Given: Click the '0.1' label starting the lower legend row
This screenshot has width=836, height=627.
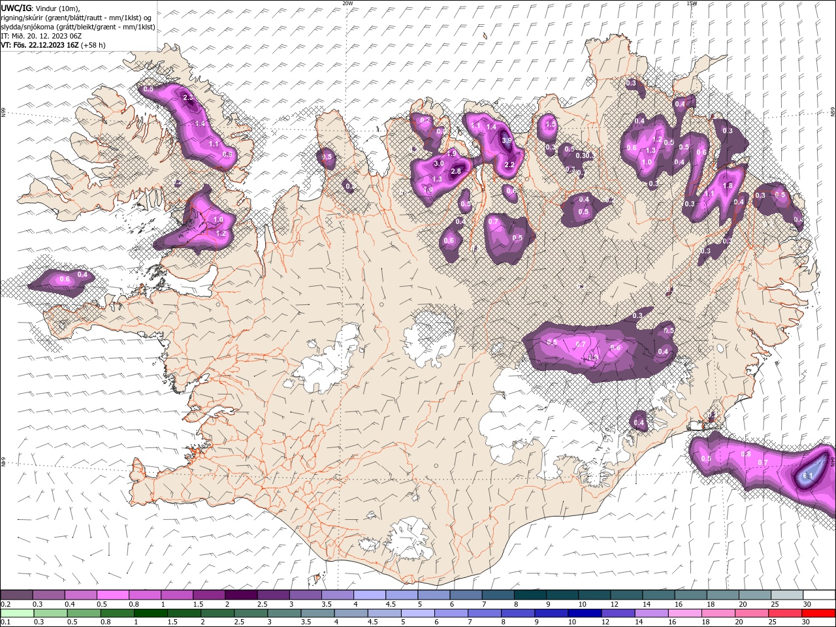Looking at the screenshot, I should (6, 622).
